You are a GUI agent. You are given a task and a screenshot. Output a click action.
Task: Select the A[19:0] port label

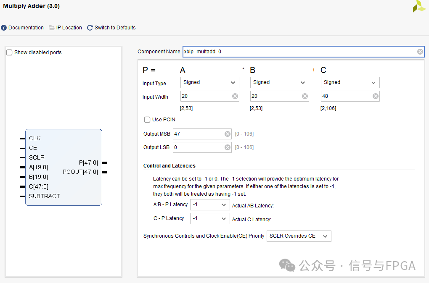tap(38, 167)
